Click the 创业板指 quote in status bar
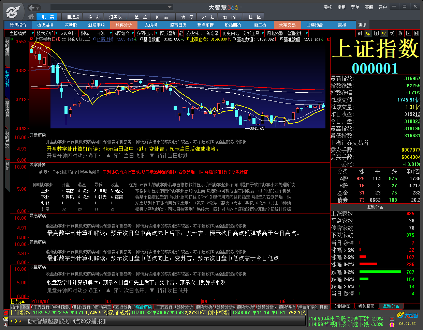The image size is (423, 330). pyautogui.click(x=218, y=313)
